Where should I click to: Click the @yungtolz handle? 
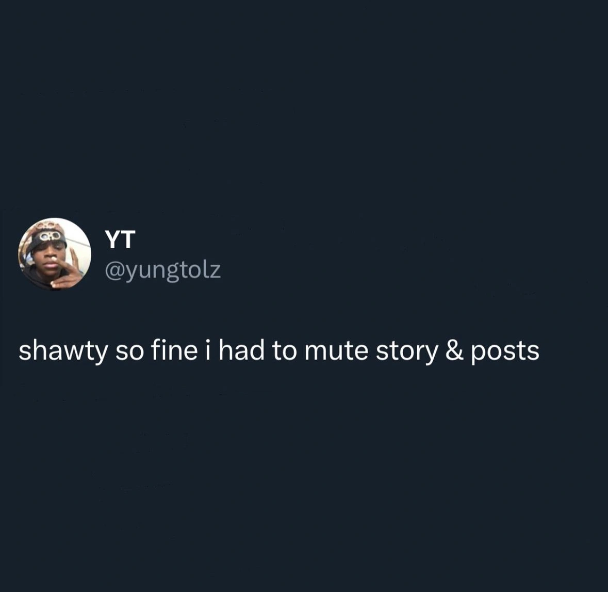pos(162,270)
